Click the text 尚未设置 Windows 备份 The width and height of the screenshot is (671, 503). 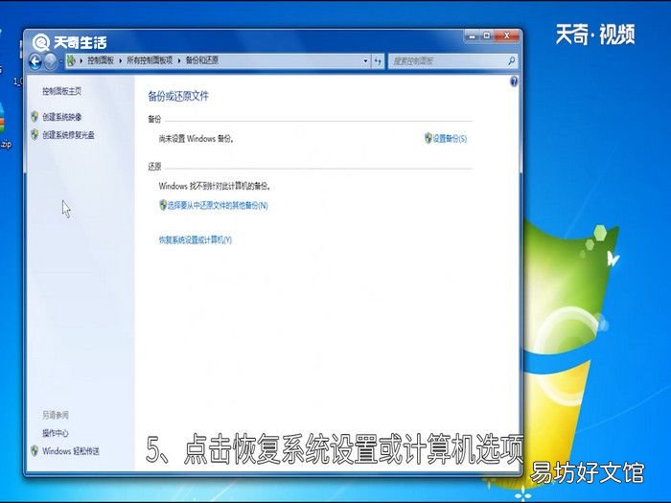(197, 139)
